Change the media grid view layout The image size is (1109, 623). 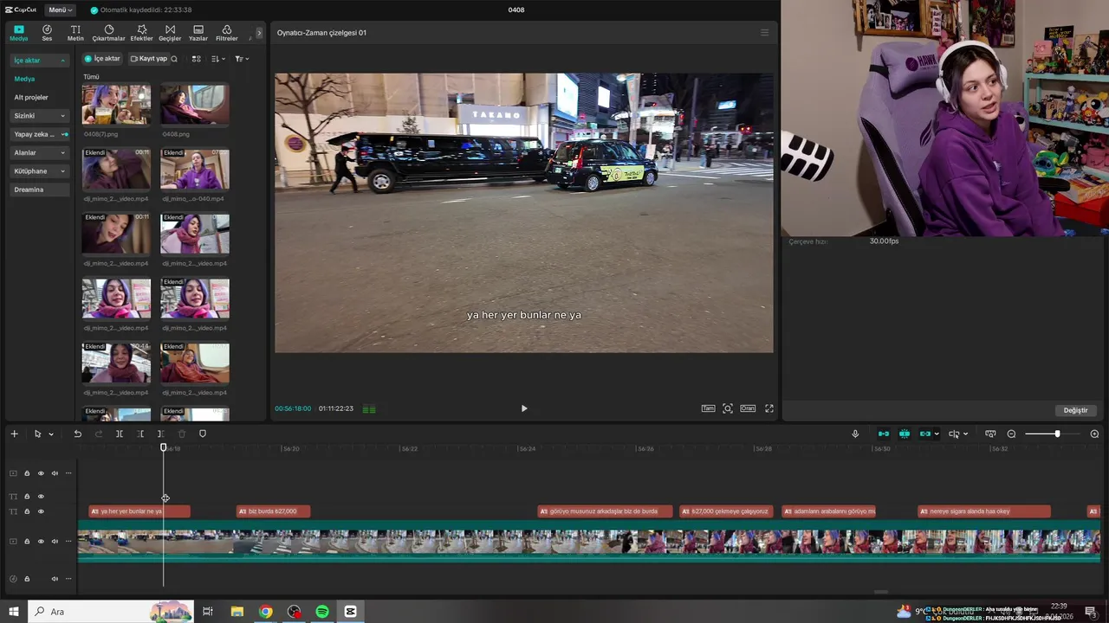pos(196,59)
